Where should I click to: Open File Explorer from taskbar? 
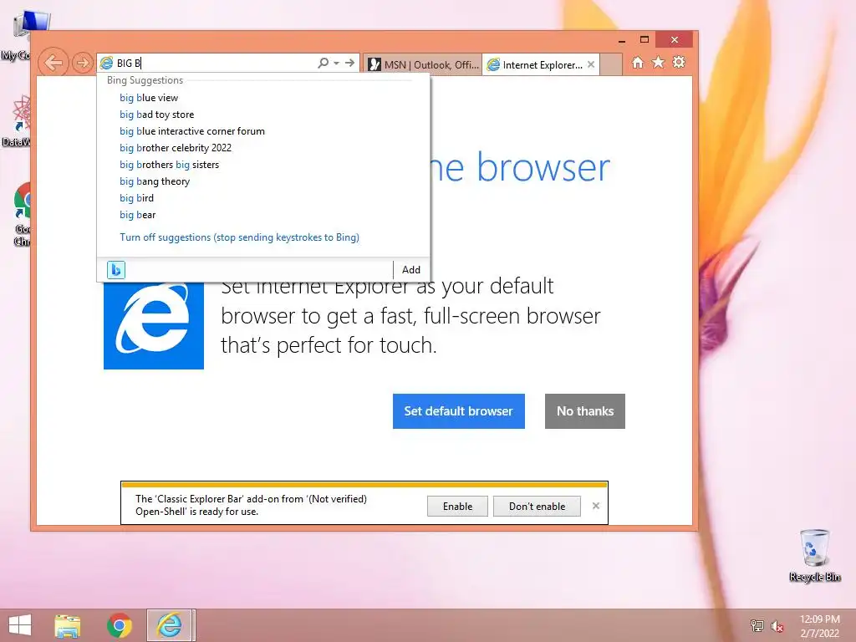(x=67, y=625)
